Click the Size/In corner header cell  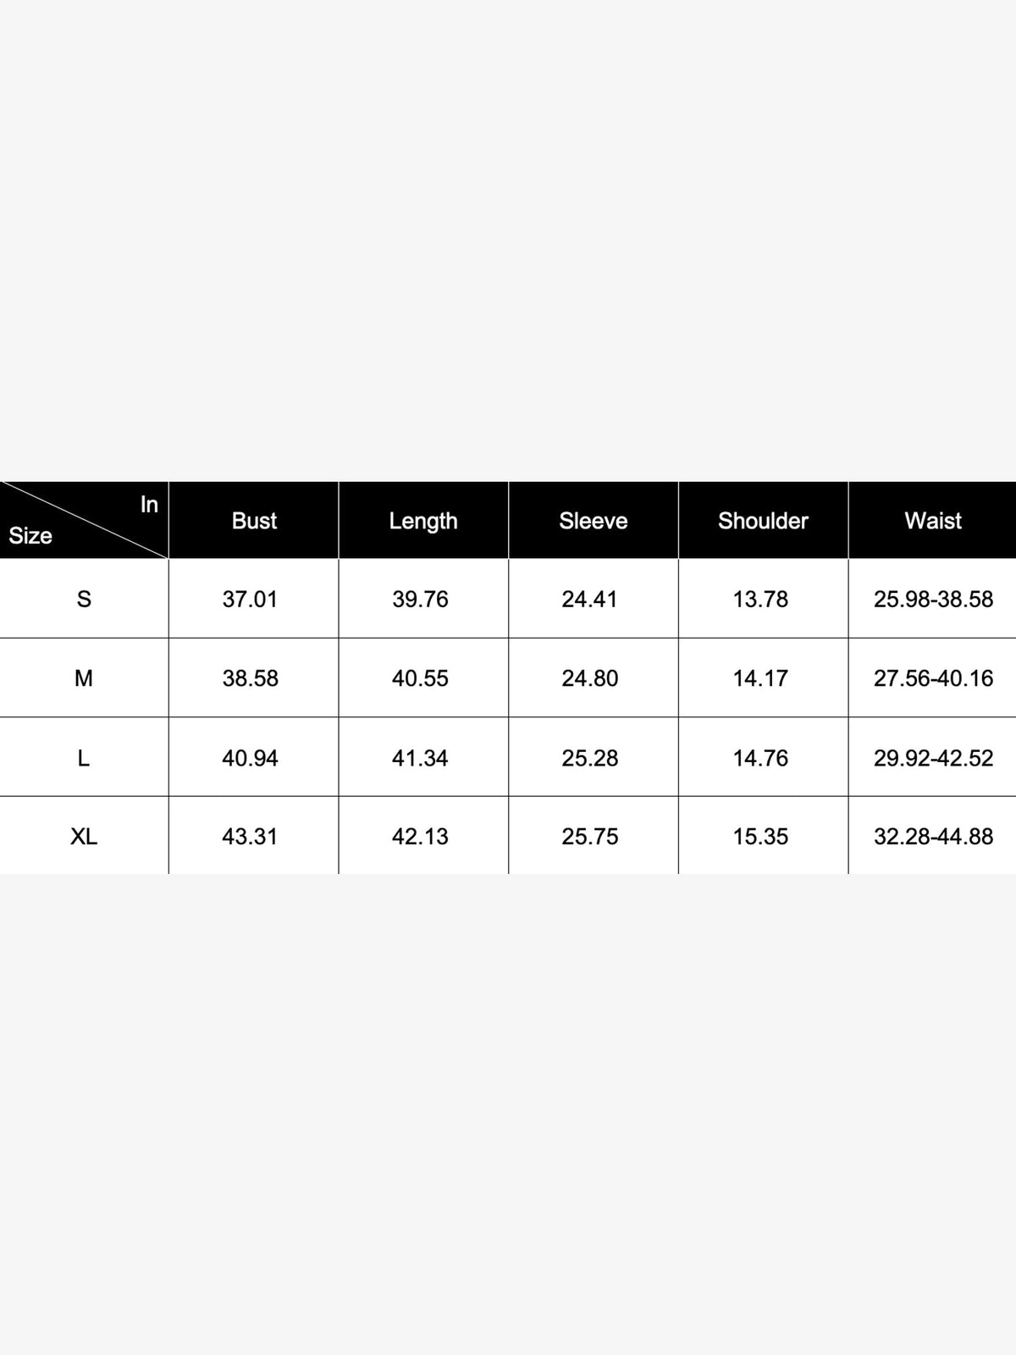coord(84,520)
